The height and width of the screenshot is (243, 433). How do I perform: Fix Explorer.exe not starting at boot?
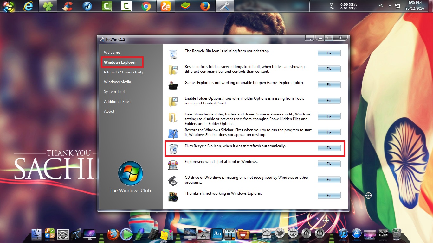(x=329, y=164)
